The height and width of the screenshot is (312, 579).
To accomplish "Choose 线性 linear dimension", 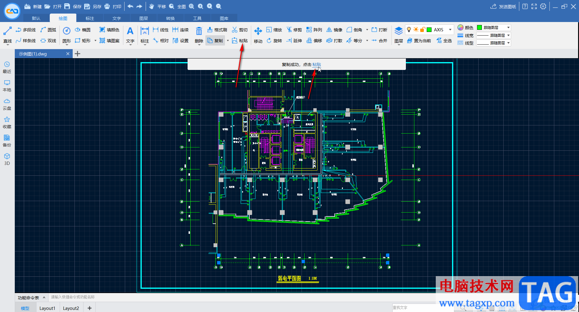I will pos(161,30).
